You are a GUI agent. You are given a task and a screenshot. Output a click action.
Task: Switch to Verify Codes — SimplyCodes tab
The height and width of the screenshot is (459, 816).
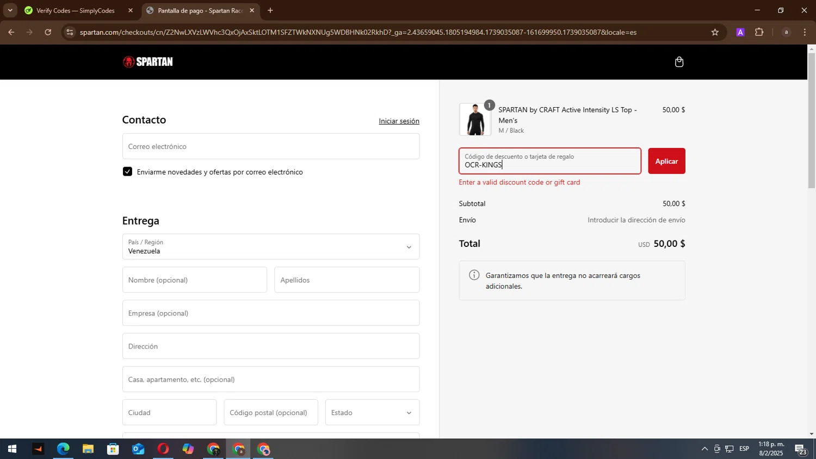click(76, 10)
